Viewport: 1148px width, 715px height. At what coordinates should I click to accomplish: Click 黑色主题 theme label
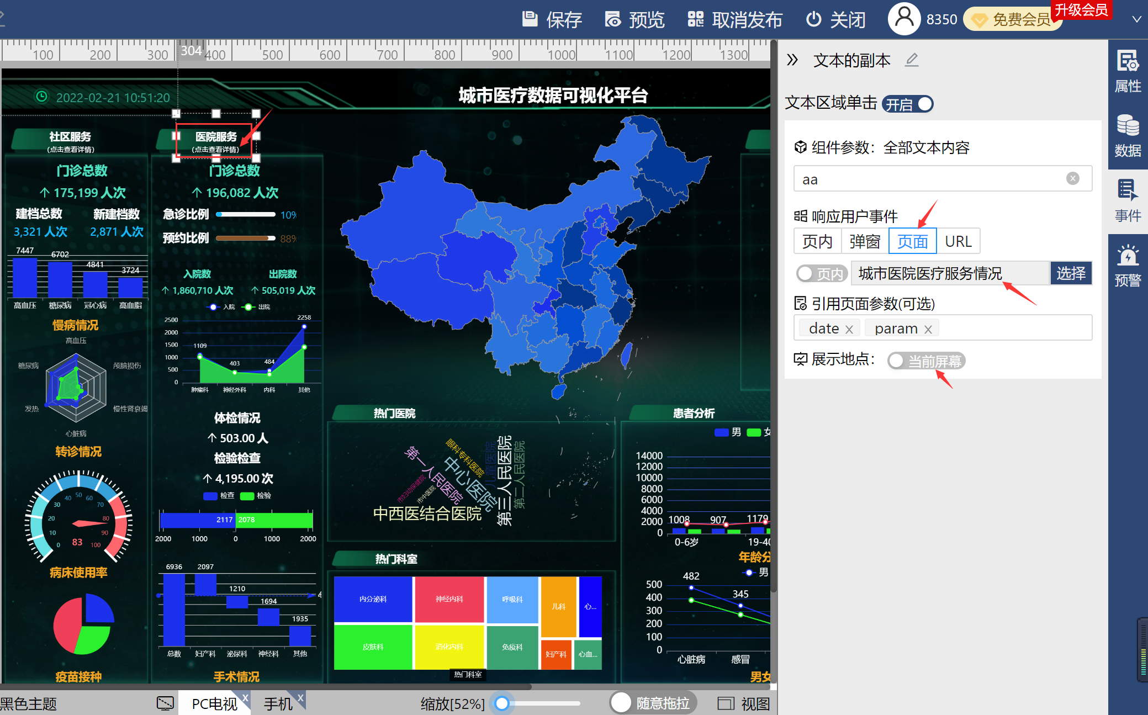click(x=28, y=703)
